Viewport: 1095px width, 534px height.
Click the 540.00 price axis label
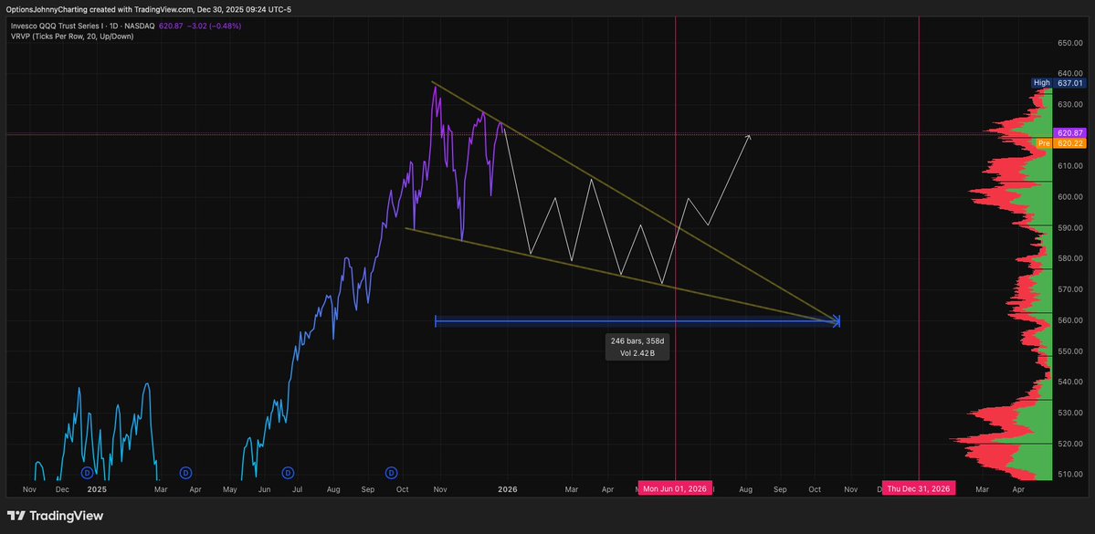coord(1069,382)
